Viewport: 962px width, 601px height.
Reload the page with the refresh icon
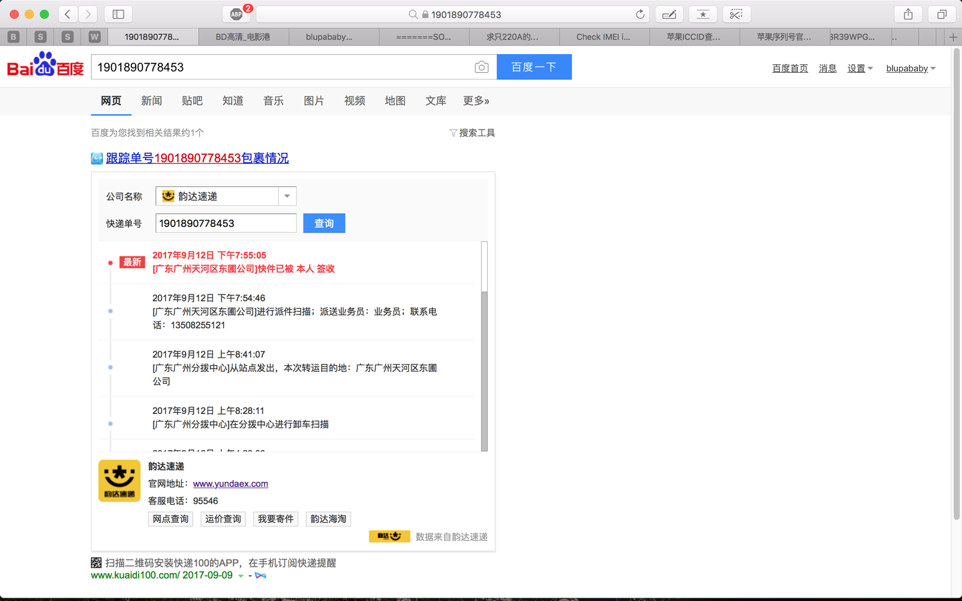[x=640, y=14]
